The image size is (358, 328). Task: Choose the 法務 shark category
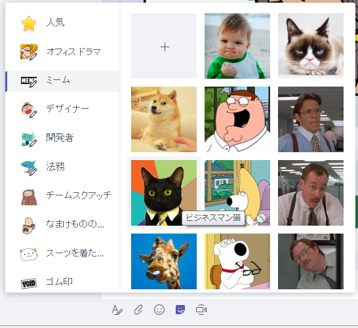click(x=62, y=167)
